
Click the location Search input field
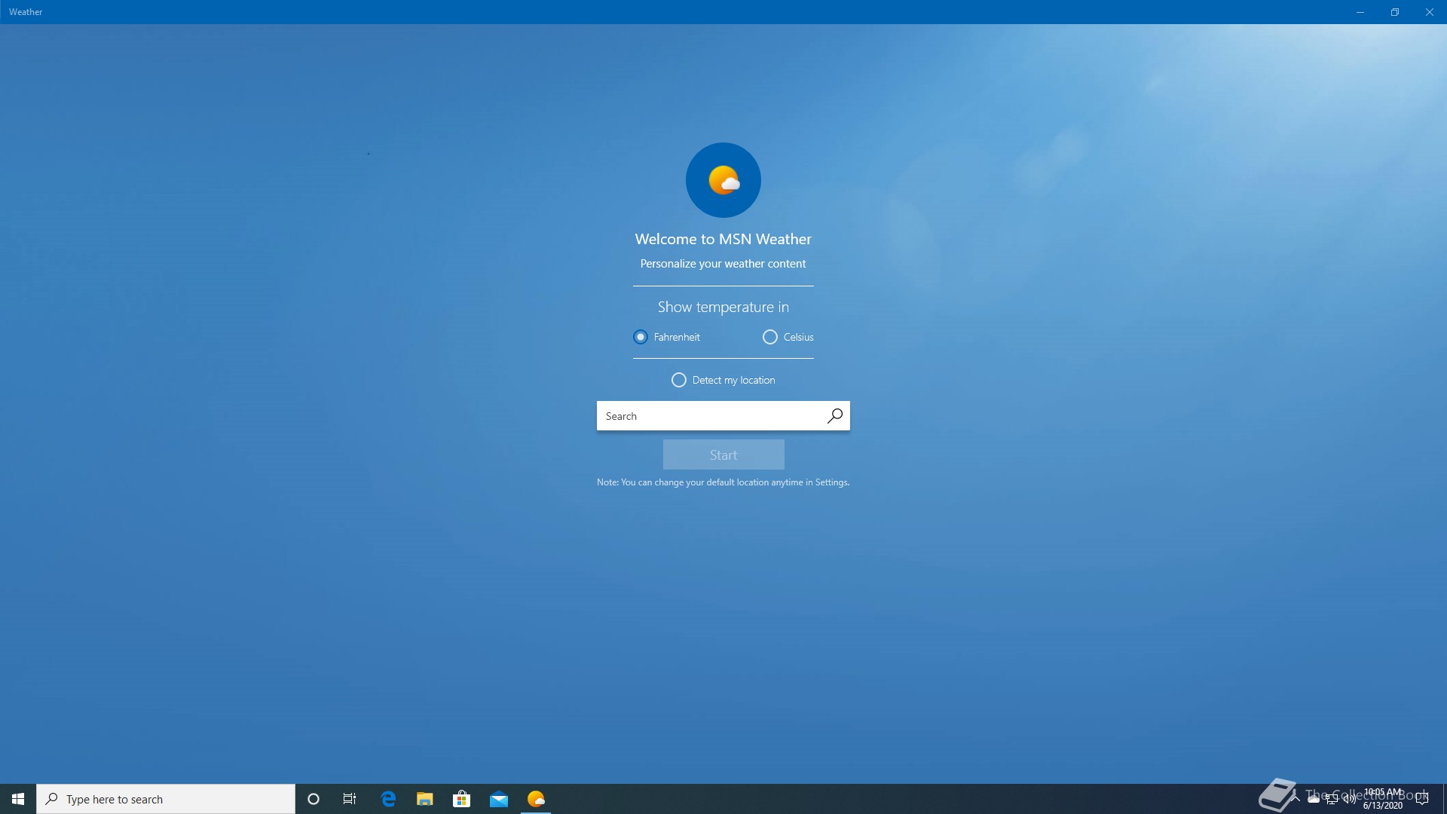(x=708, y=416)
